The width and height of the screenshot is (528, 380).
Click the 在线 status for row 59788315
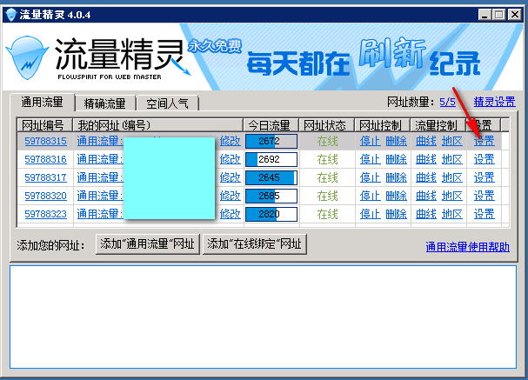tap(327, 141)
